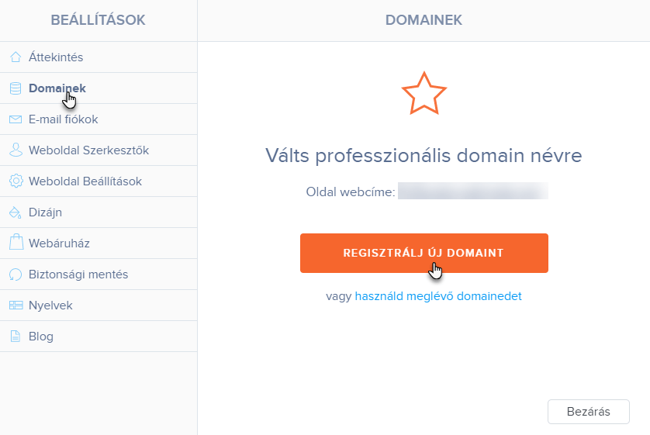Click the database icon beside Domainek
The width and height of the screenshot is (650, 435).
[x=16, y=88]
